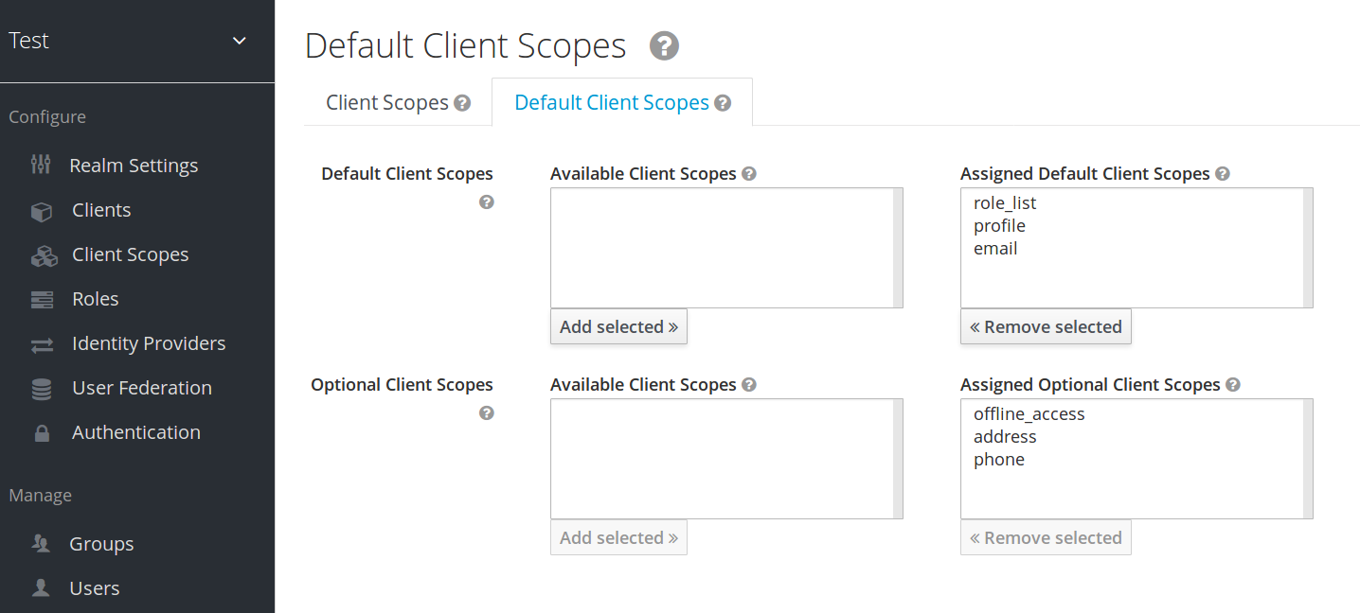Go to Authentication settings
This screenshot has width=1360, height=613.
click(x=137, y=432)
